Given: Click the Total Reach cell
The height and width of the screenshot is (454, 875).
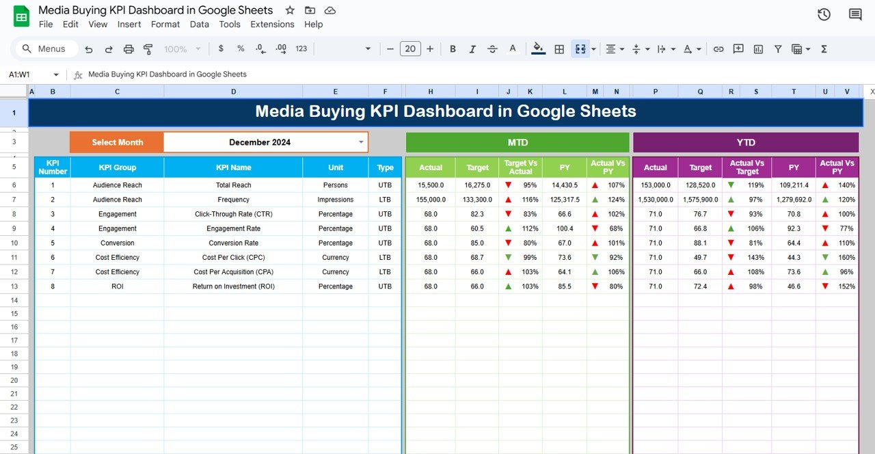Looking at the screenshot, I should 233,185.
